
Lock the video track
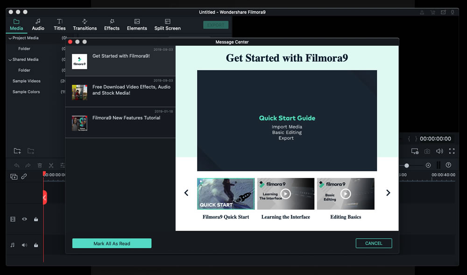(x=36, y=219)
